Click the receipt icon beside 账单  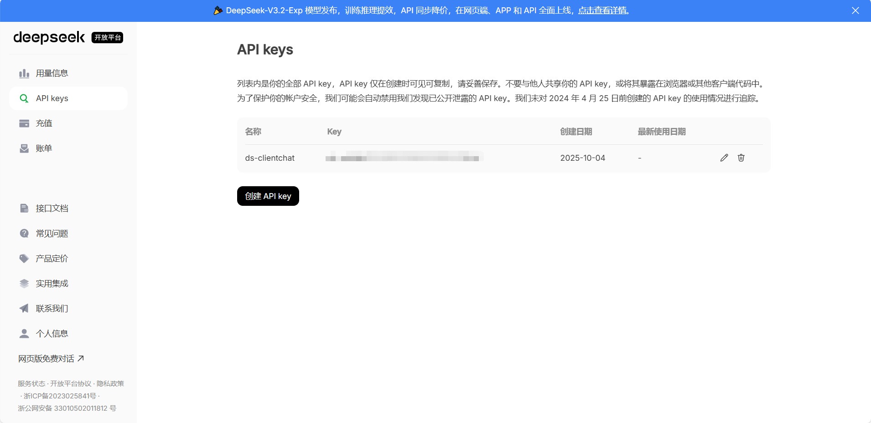pyautogui.click(x=24, y=148)
